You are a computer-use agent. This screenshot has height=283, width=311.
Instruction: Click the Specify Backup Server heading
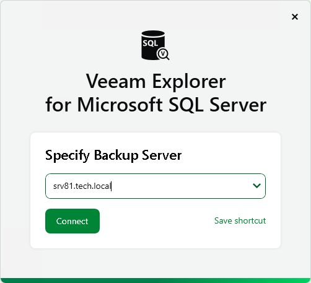point(113,155)
